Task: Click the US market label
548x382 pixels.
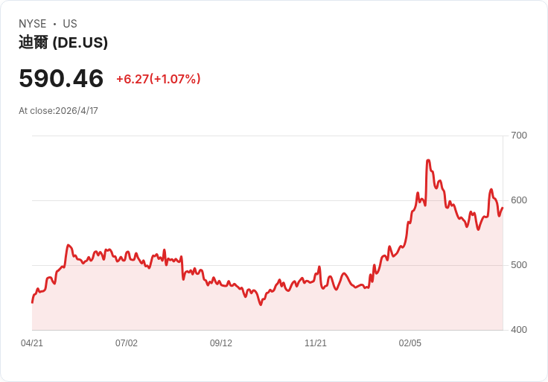Action: click(x=70, y=24)
